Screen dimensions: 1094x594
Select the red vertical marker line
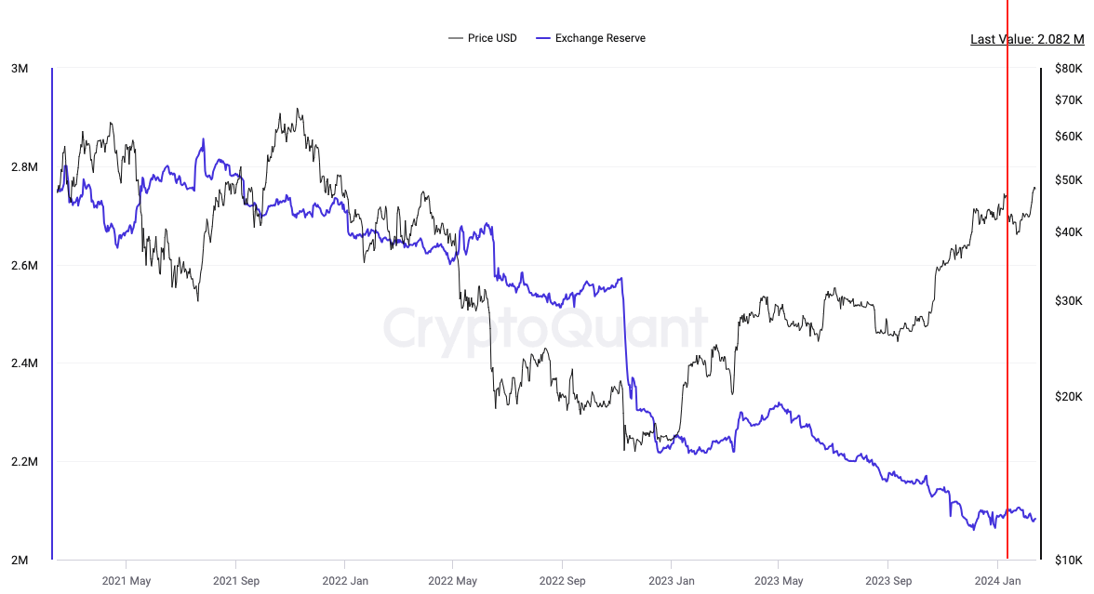coord(1007,279)
